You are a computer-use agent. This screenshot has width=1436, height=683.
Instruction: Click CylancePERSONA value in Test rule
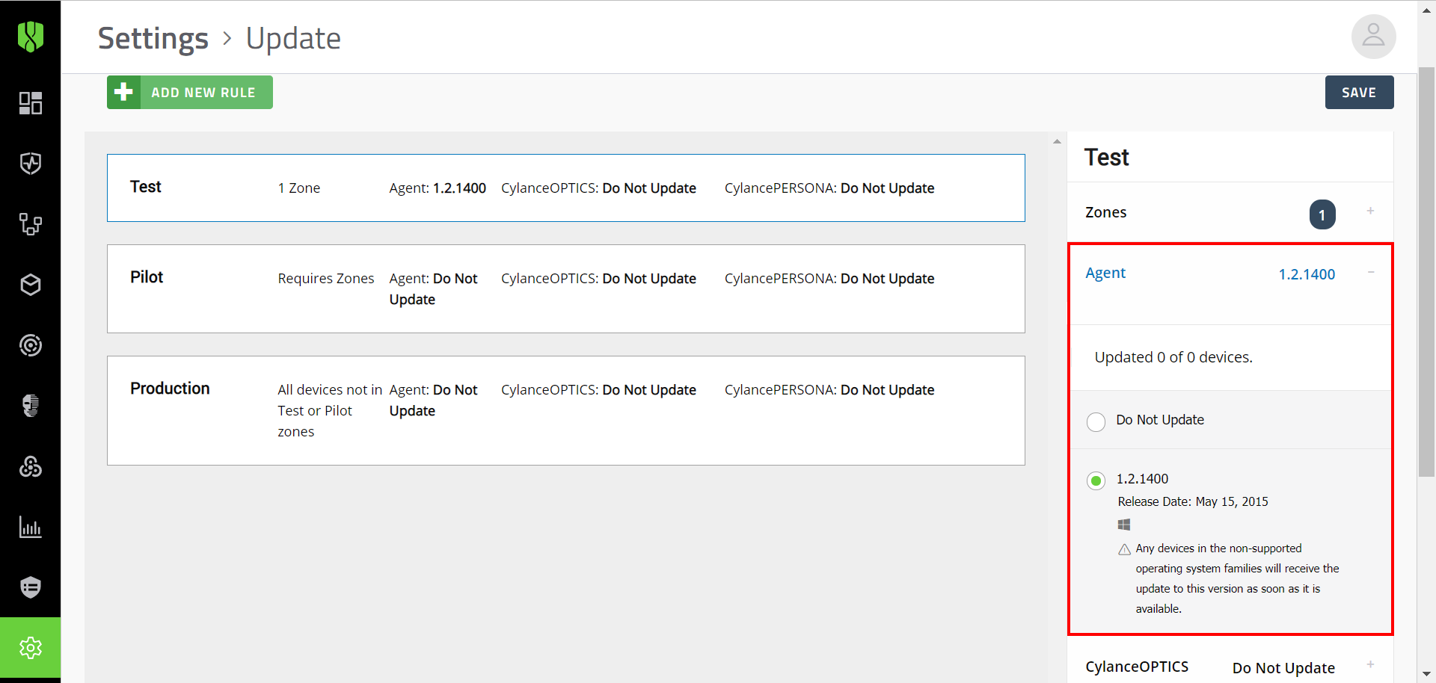click(887, 188)
